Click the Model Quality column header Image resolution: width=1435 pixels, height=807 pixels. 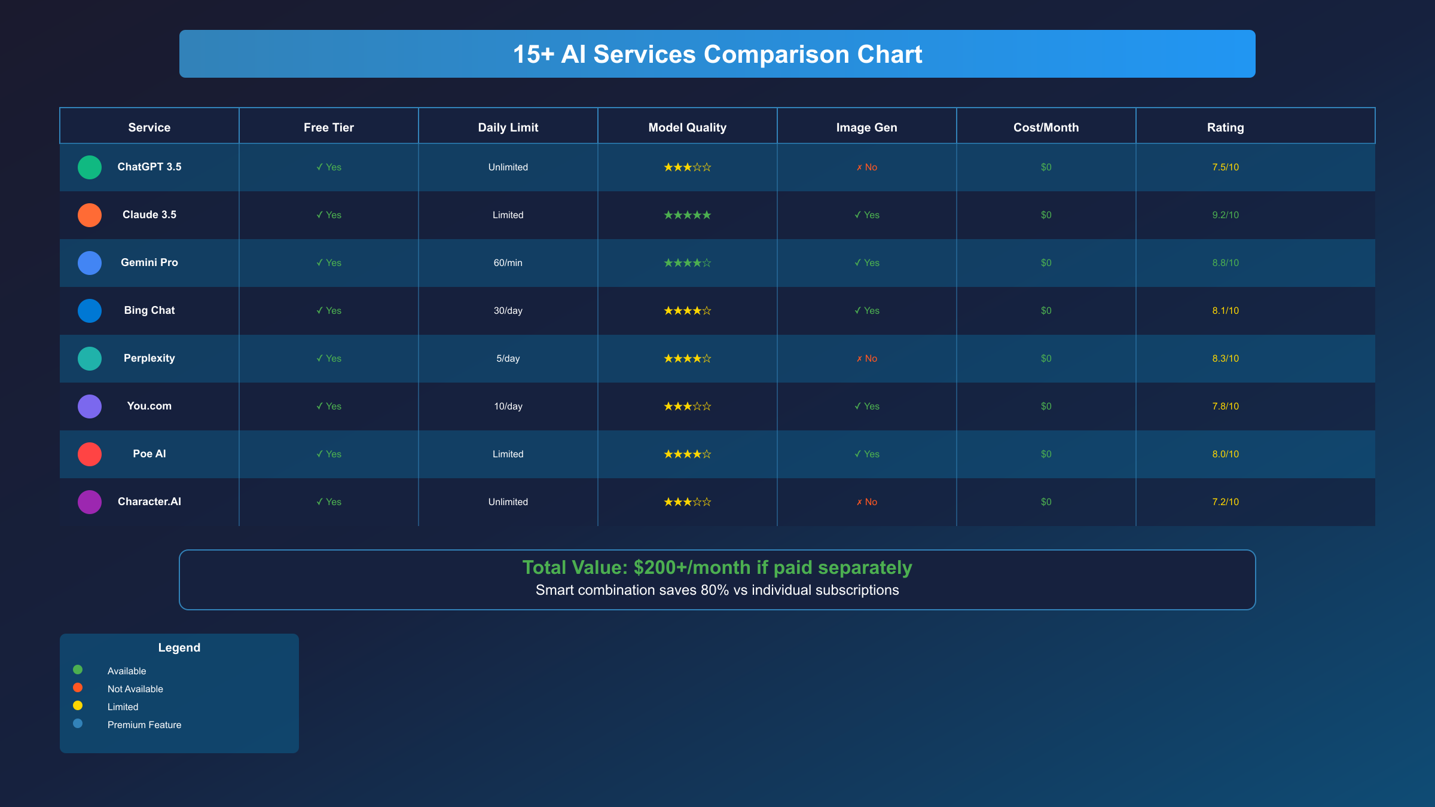click(x=688, y=127)
